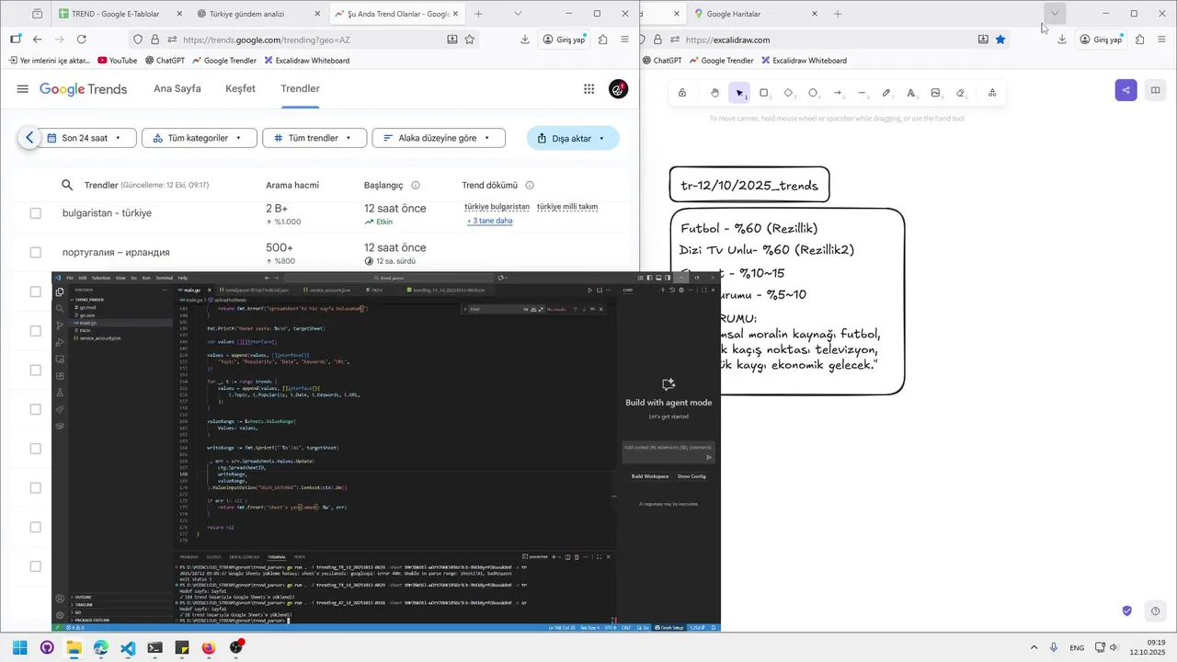Select the Excalidraw ellipse tool
The image size is (1177, 662).
[813, 93]
